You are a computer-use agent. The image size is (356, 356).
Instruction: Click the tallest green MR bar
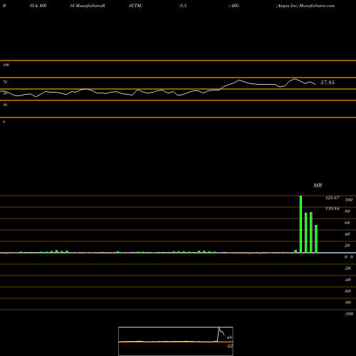[300, 224]
